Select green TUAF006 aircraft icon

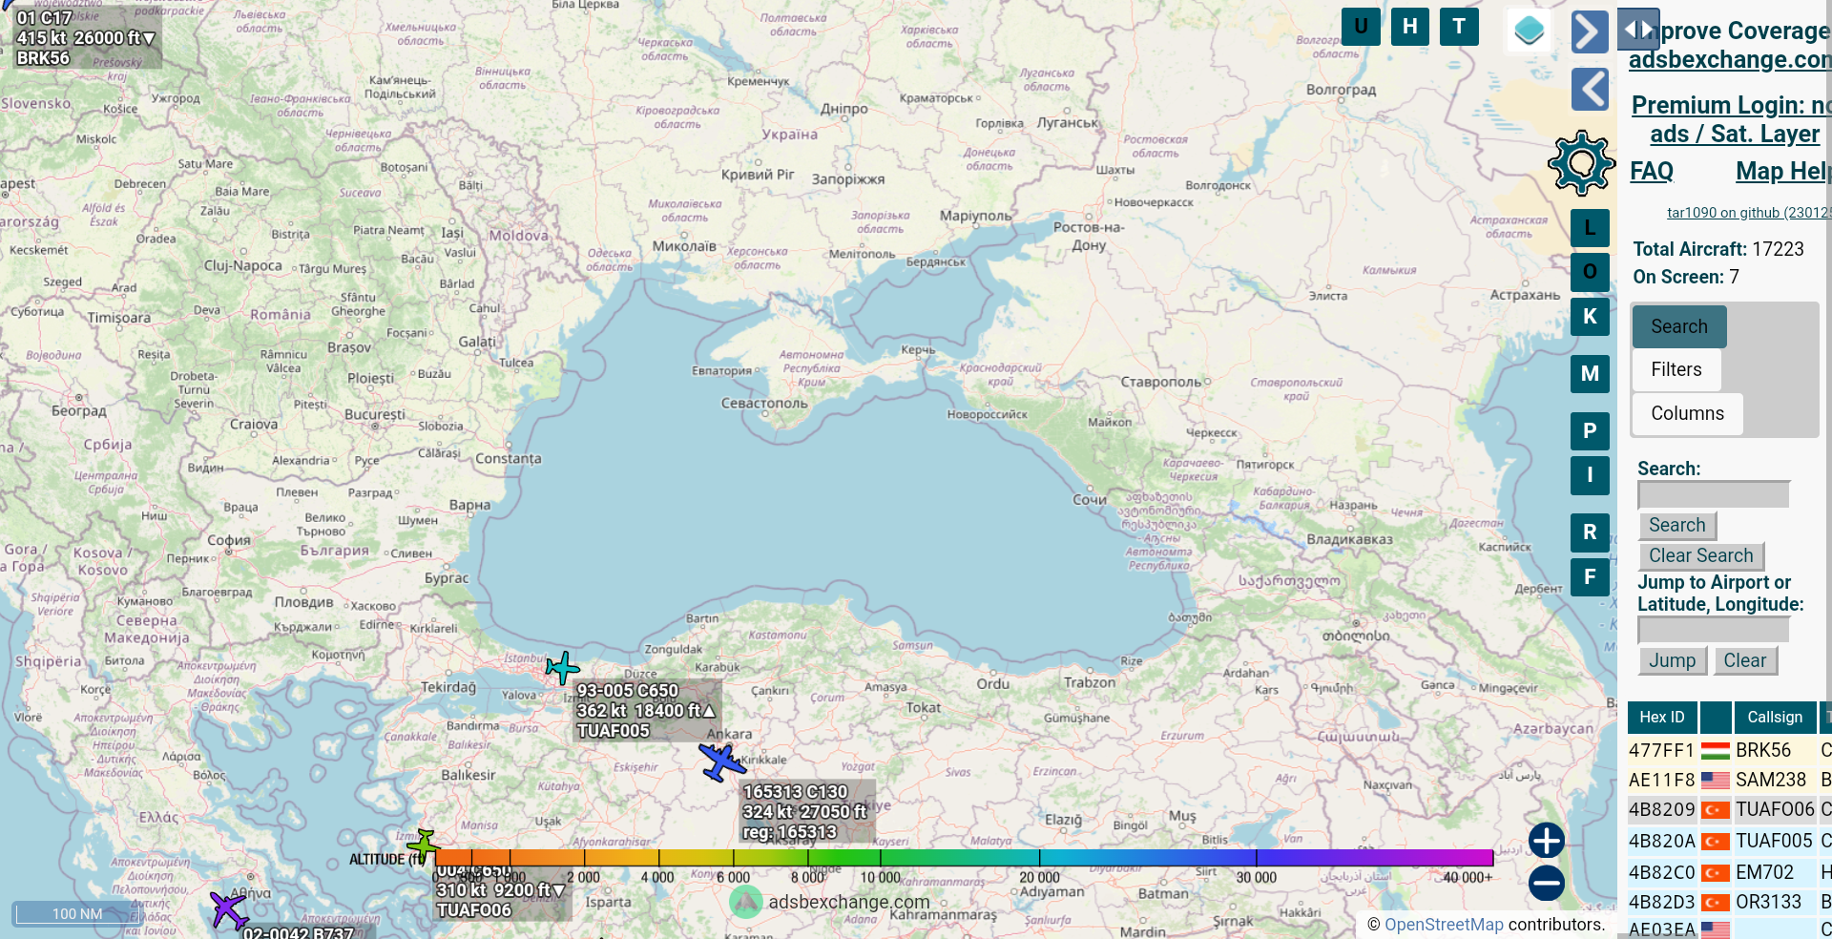[x=423, y=845]
